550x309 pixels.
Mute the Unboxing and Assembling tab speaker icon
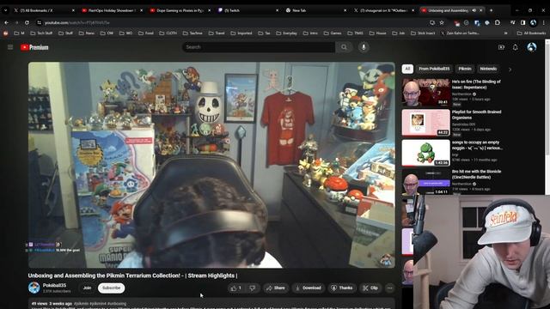[x=474, y=10]
